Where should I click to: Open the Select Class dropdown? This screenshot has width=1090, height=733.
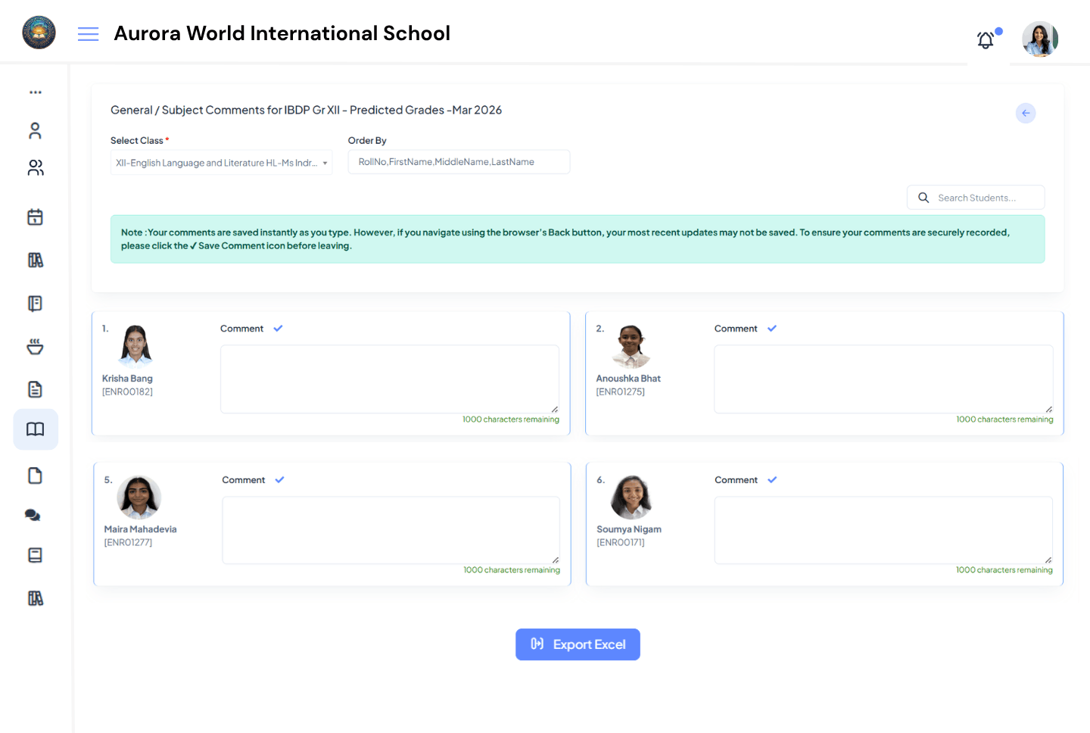[x=221, y=161]
